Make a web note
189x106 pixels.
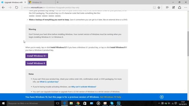[173, 7]
